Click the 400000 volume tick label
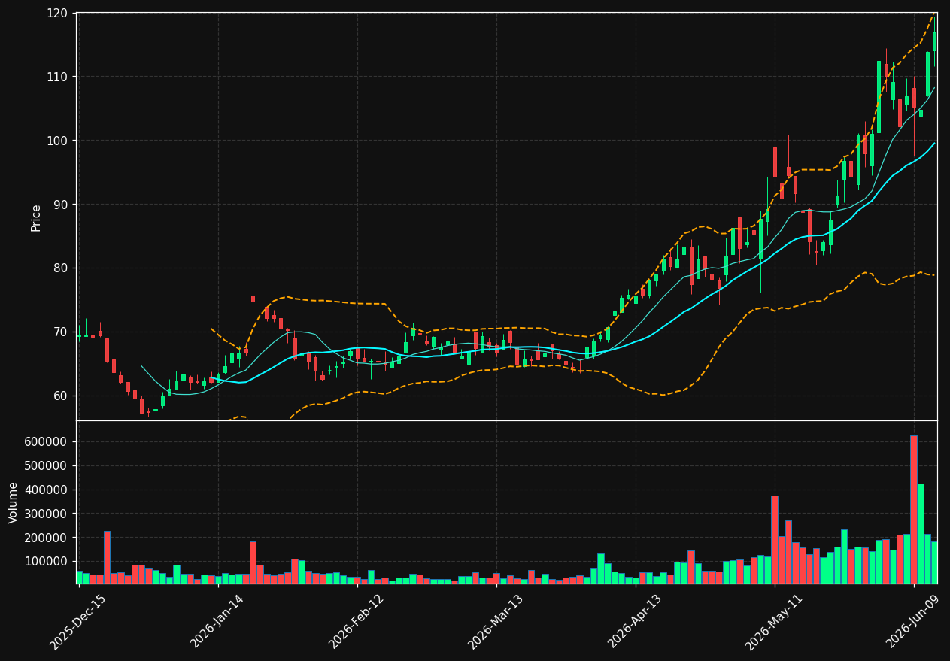The width and height of the screenshot is (950, 661). click(47, 490)
